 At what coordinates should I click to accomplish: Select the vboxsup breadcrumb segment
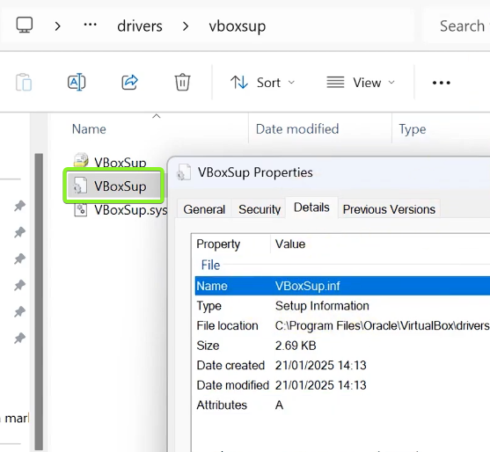[x=238, y=26]
